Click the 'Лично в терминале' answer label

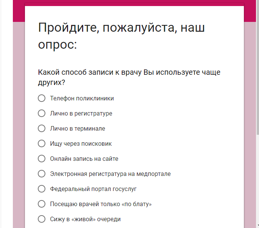78,128
